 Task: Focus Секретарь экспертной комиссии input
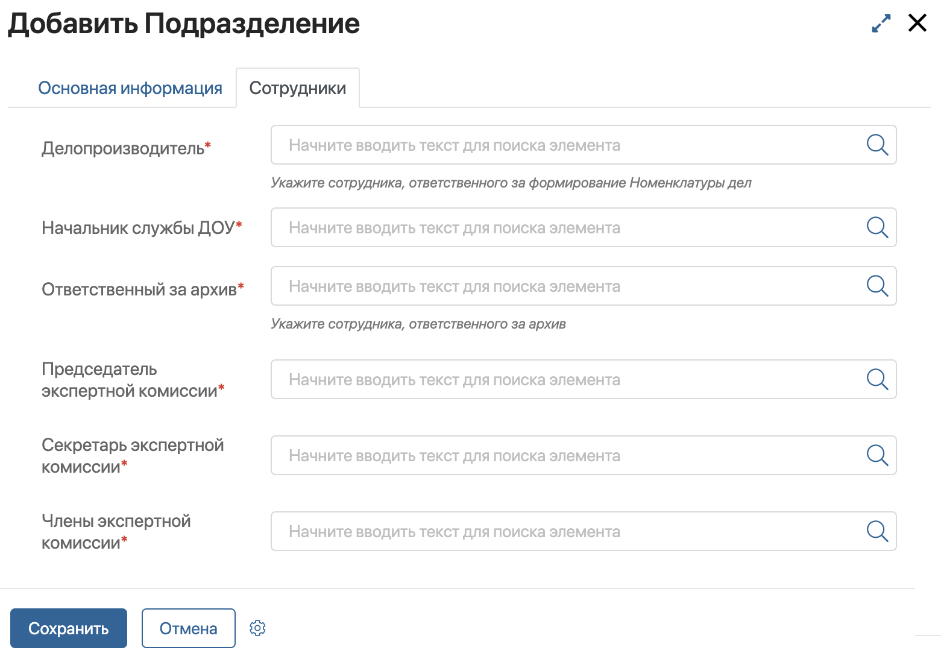(584, 455)
